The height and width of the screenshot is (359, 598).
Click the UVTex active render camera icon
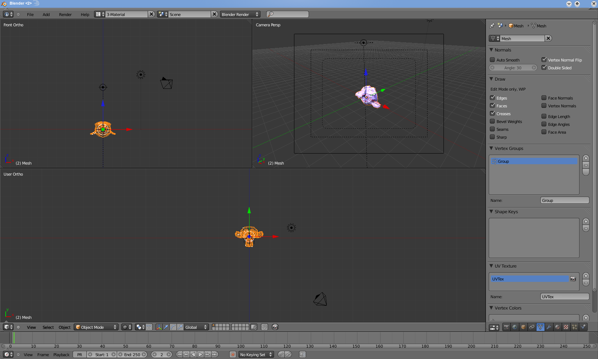click(573, 279)
